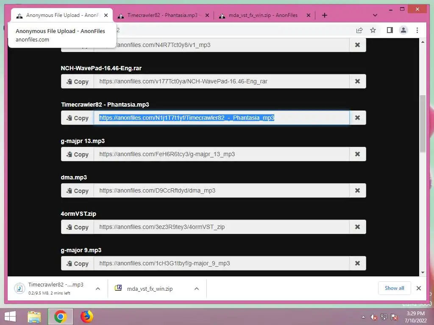Show all downloads
Image resolution: width=434 pixels, height=325 pixels.
click(x=395, y=288)
